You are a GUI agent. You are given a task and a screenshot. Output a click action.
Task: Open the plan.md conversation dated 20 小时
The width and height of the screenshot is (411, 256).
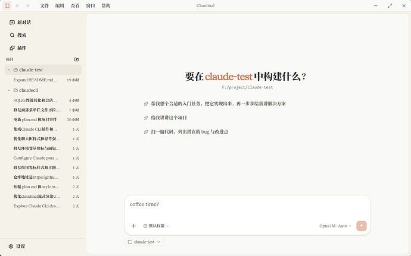coord(43,119)
